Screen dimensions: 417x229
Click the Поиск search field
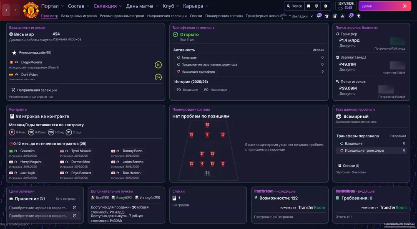(x=294, y=6)
